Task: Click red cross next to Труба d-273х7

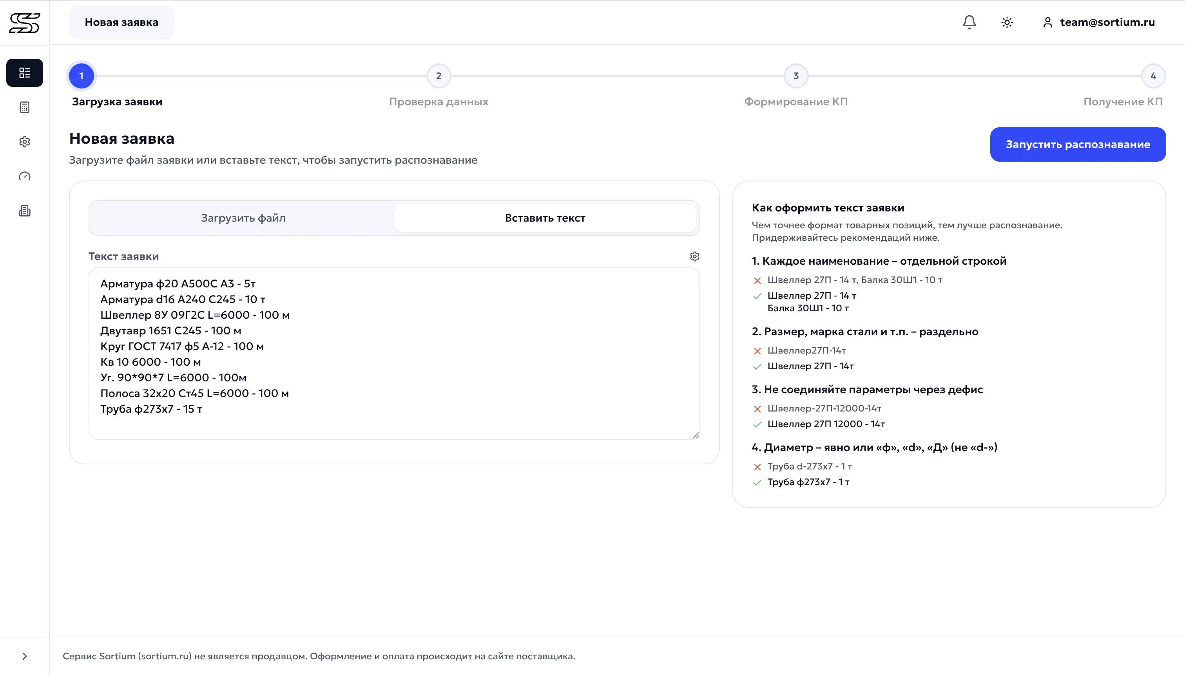Action: (757, 467)
